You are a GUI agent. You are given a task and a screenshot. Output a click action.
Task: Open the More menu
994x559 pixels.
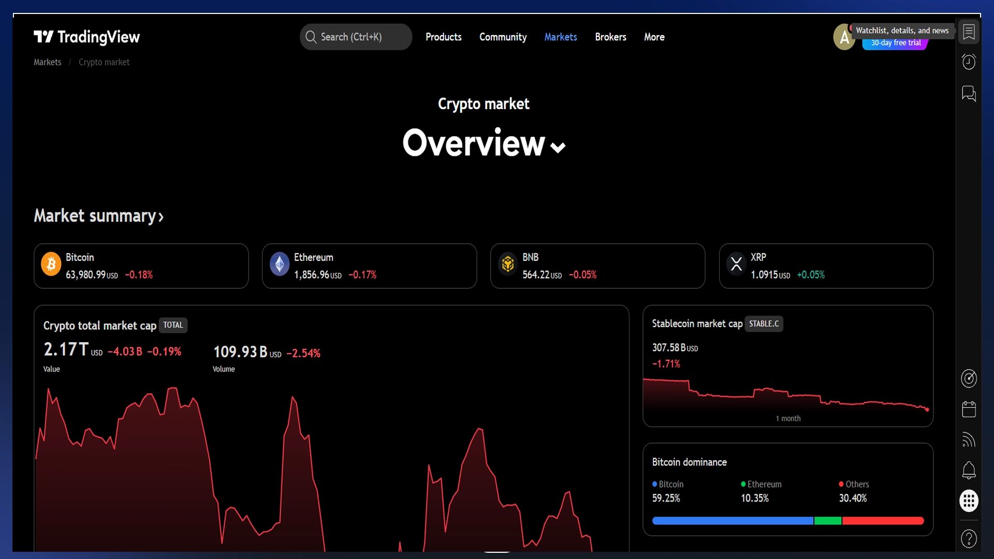(x=654, y=37)
